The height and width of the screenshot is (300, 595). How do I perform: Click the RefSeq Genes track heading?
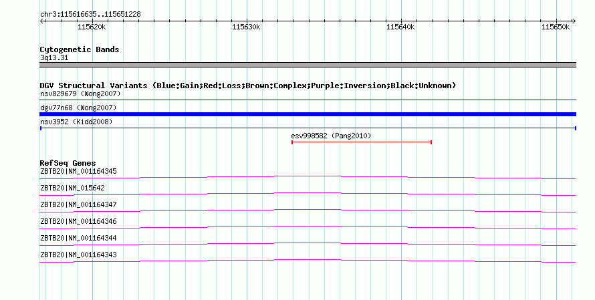68,163
